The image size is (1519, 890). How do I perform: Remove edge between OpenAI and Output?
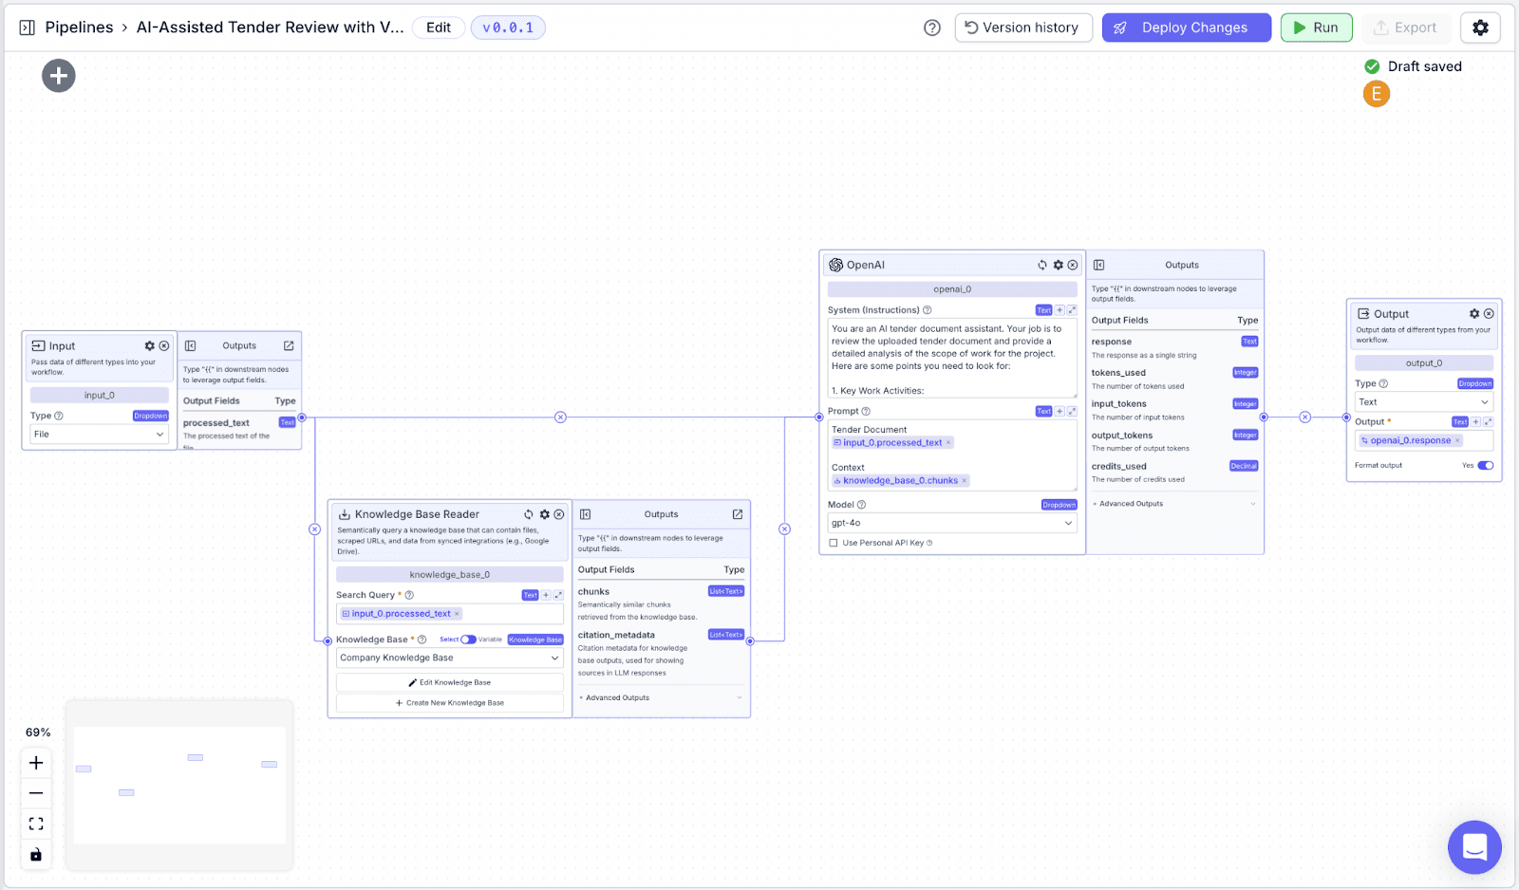click(1305, 417)
